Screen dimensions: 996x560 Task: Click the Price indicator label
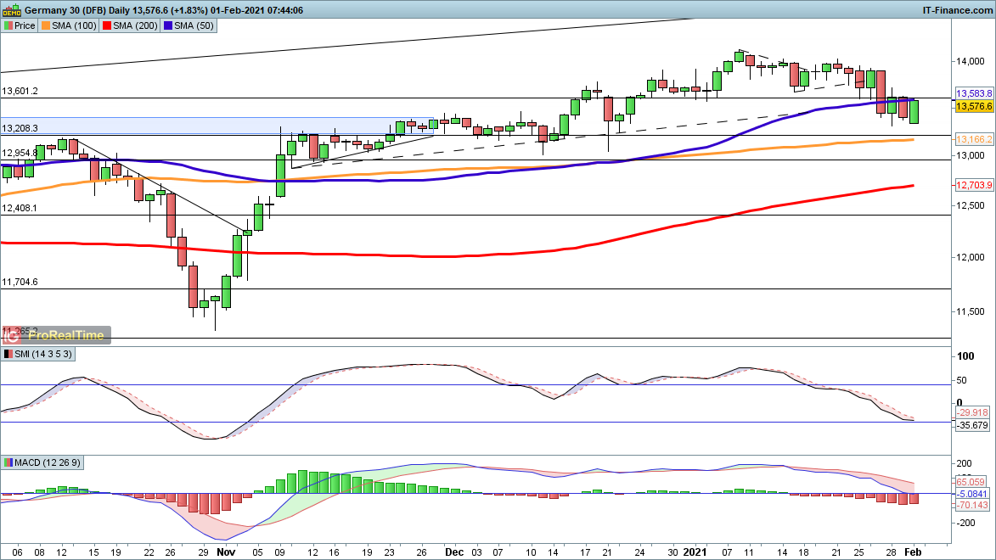[x=20, y=25]
